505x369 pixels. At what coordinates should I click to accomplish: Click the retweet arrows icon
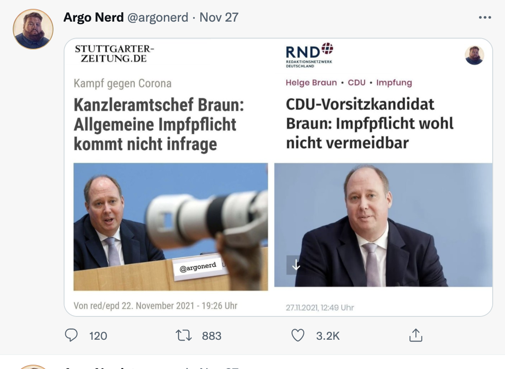pyautogui.click(x=183, y=335)
